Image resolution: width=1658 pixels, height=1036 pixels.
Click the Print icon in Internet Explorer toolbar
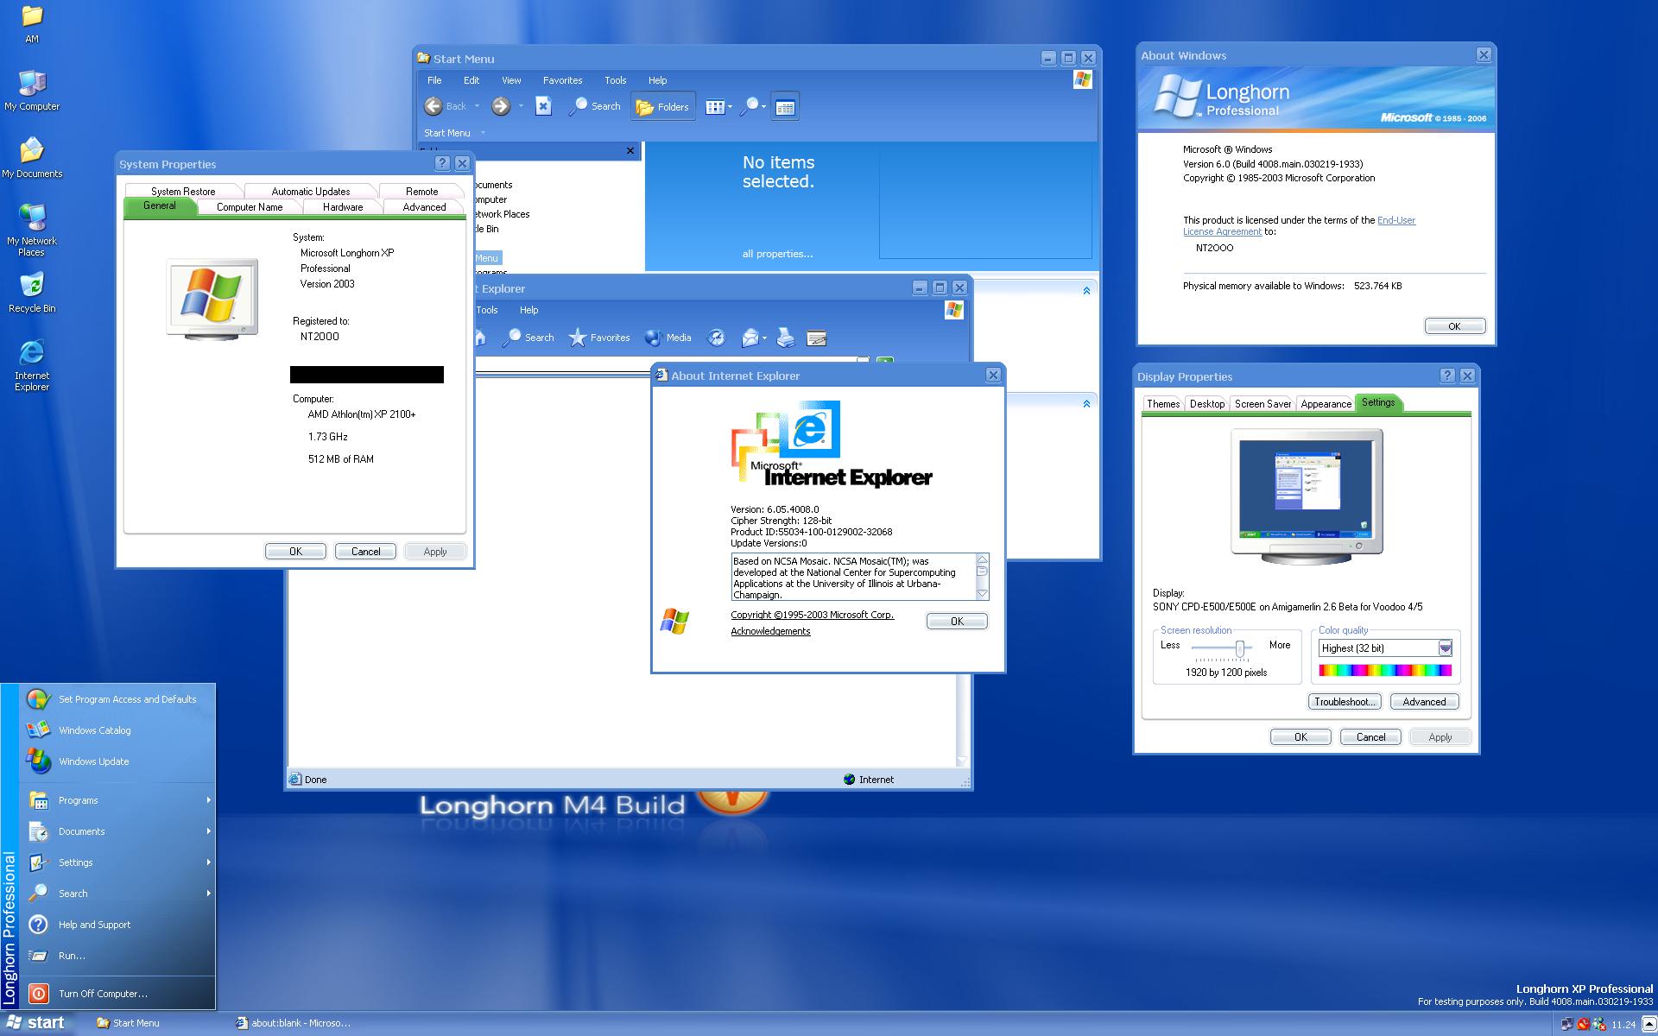point(785,338)
